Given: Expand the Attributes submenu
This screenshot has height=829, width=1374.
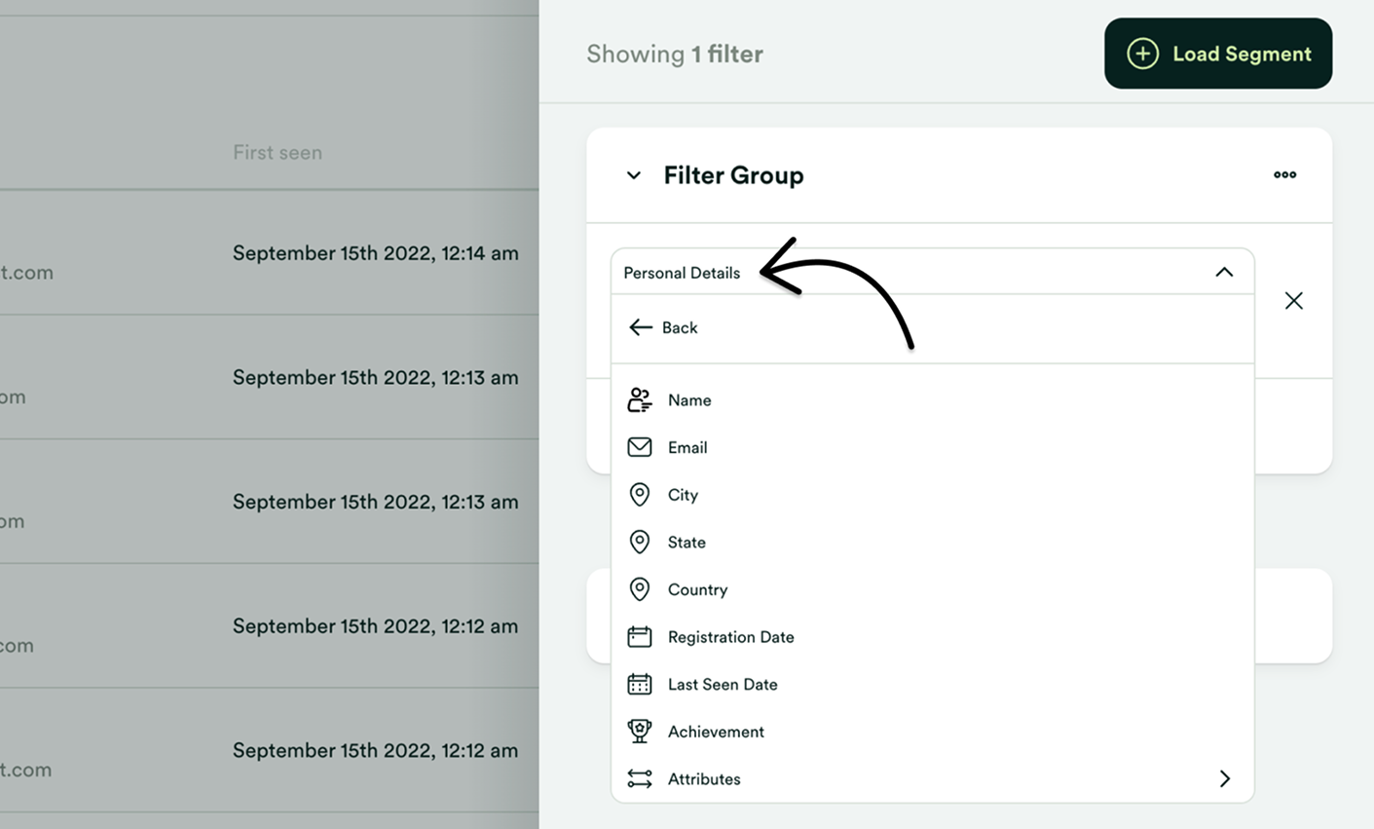Looking at the screenshot, I should (1224, 778).
